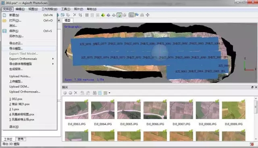
Task: Click the Save disk icon in File menu
Action: pos(4,31)
